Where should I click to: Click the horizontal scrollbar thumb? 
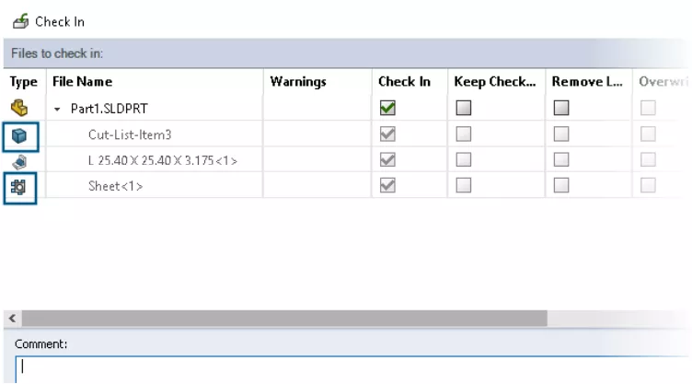click(x=285, y=318)
